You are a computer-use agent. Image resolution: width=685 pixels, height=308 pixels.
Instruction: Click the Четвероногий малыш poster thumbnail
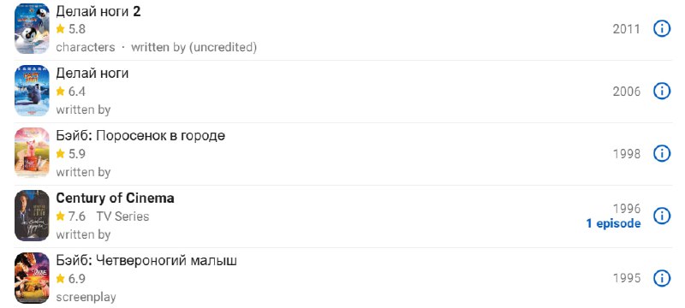click(x=32, y=278)
